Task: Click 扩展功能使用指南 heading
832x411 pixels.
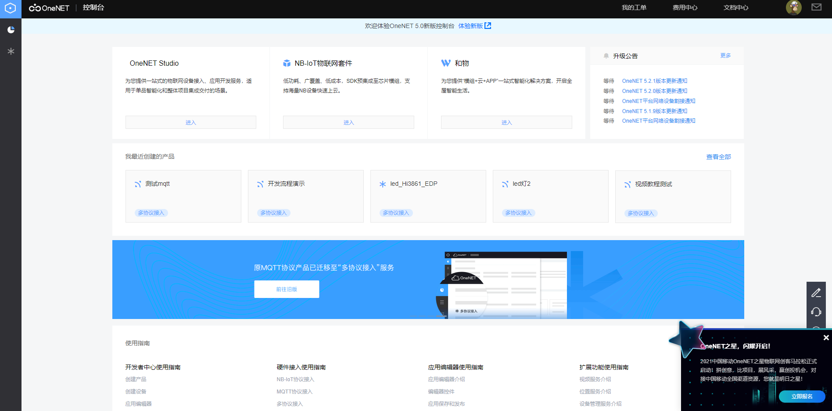Action: click(604, 367)
